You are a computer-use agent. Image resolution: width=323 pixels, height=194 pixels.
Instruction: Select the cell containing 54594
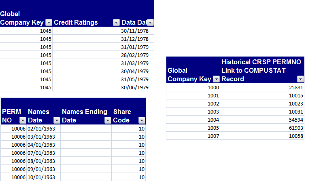click(x=262, y=120)
